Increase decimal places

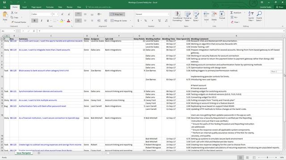(x=160, y=21)
